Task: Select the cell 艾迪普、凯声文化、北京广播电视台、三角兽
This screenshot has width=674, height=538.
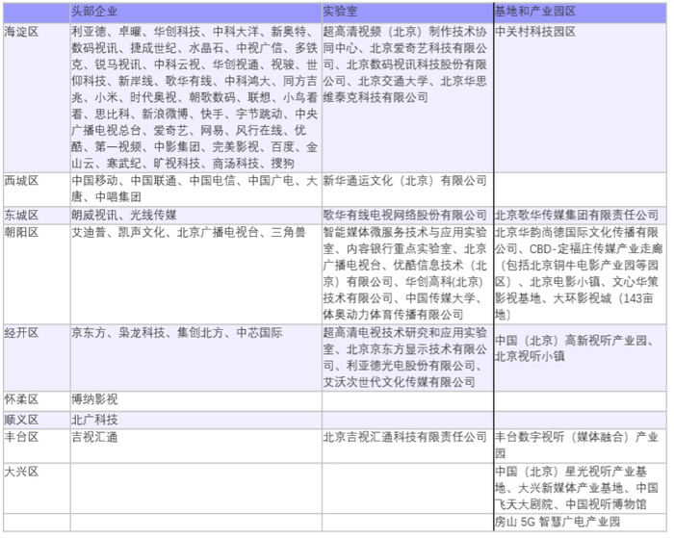Action: point(196,274)
